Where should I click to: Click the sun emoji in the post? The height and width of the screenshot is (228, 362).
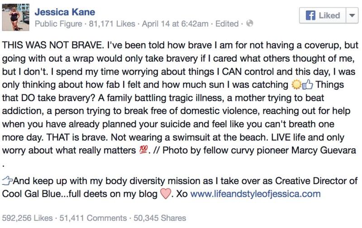point(296,84)
